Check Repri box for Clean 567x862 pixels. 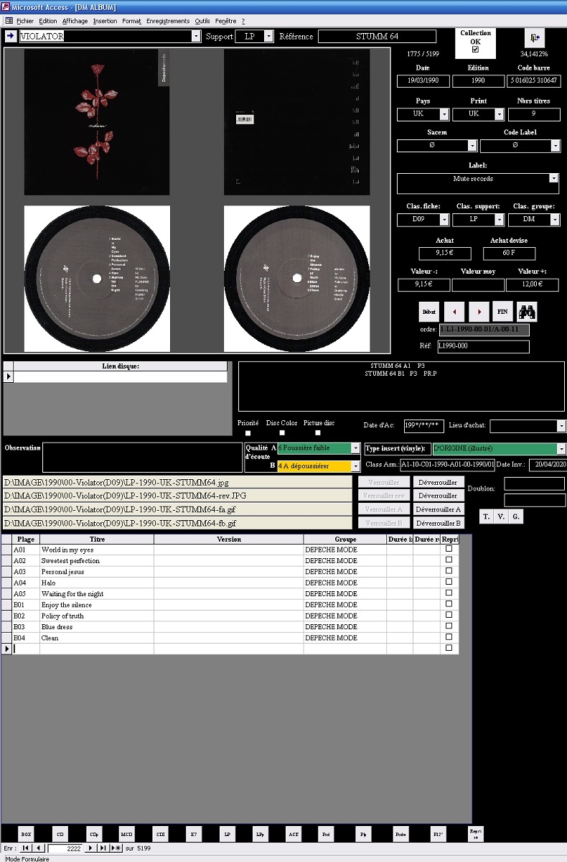coord(449,637)
